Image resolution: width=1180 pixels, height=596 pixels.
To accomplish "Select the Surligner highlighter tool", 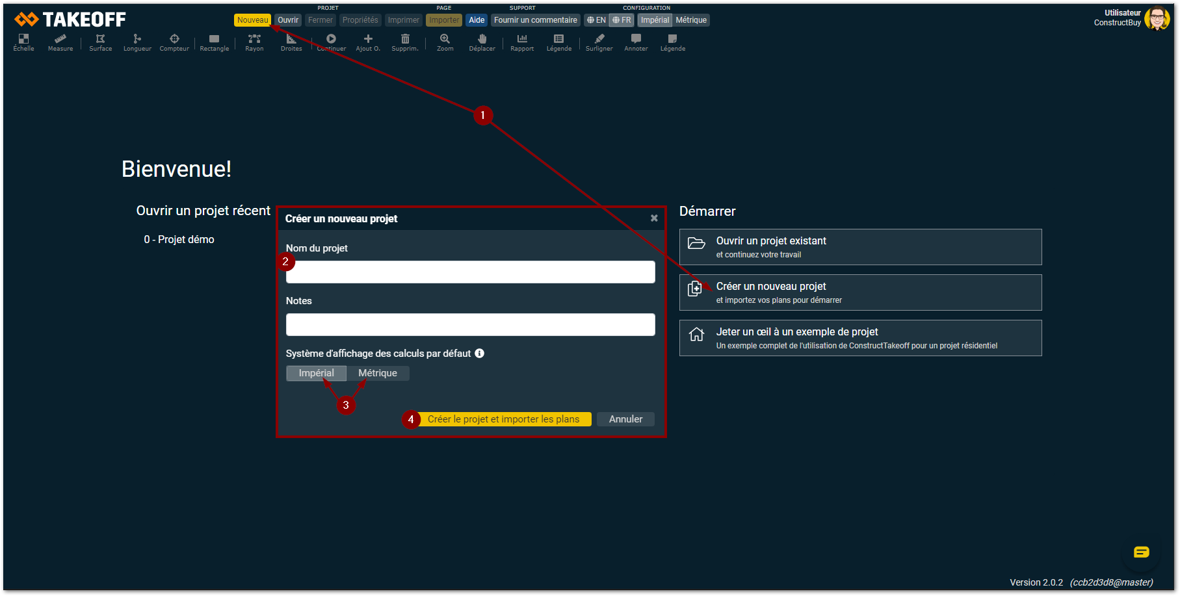I will [x=599, y=42].
